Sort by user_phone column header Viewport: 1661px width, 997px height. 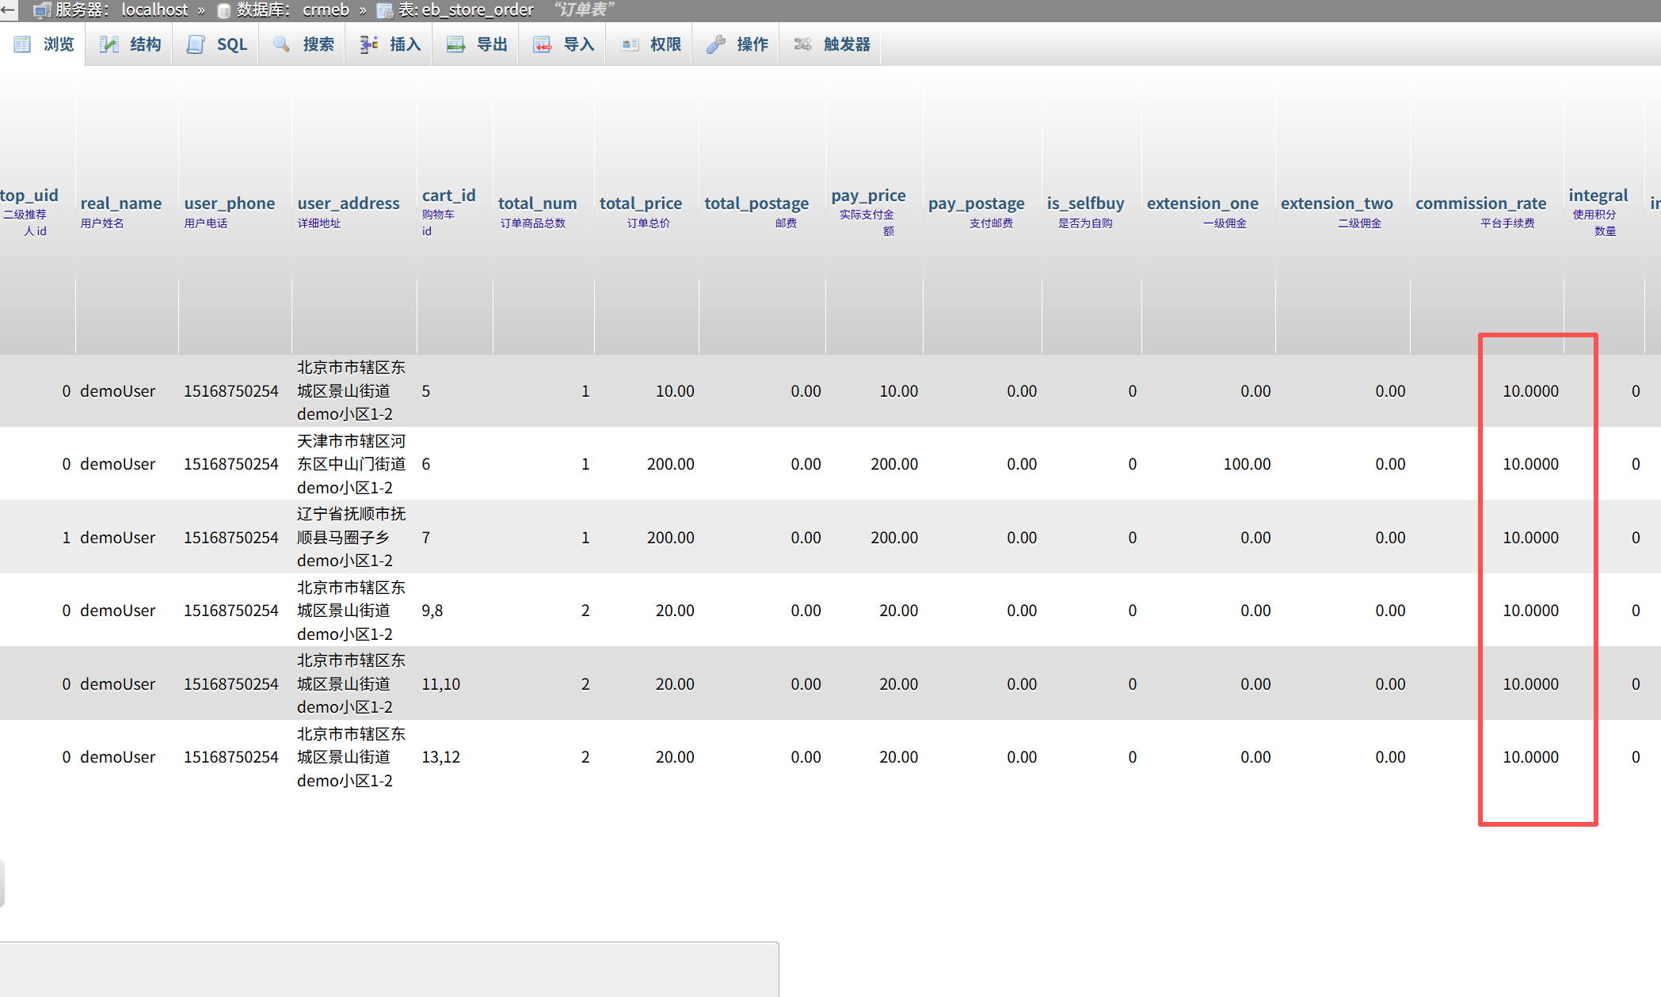(229, 204)
